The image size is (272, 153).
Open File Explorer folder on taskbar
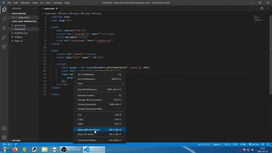click(45, 149)
